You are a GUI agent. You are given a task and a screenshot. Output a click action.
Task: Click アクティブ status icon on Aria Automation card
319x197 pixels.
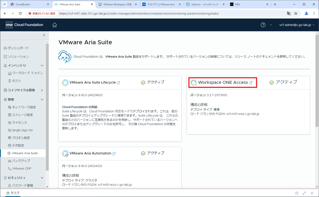tap(143, 153)
